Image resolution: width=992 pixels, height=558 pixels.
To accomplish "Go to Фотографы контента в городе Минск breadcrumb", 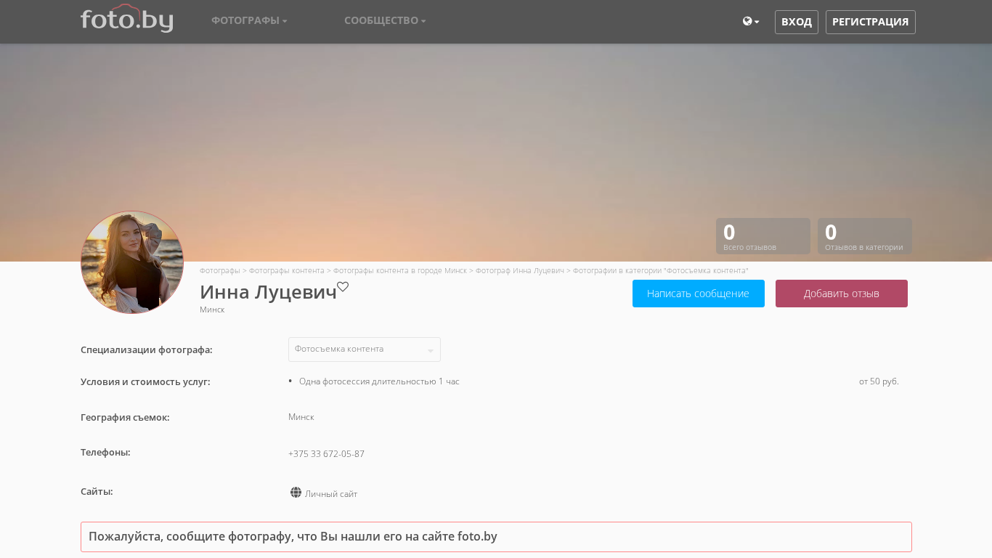I will pos(400,270).
